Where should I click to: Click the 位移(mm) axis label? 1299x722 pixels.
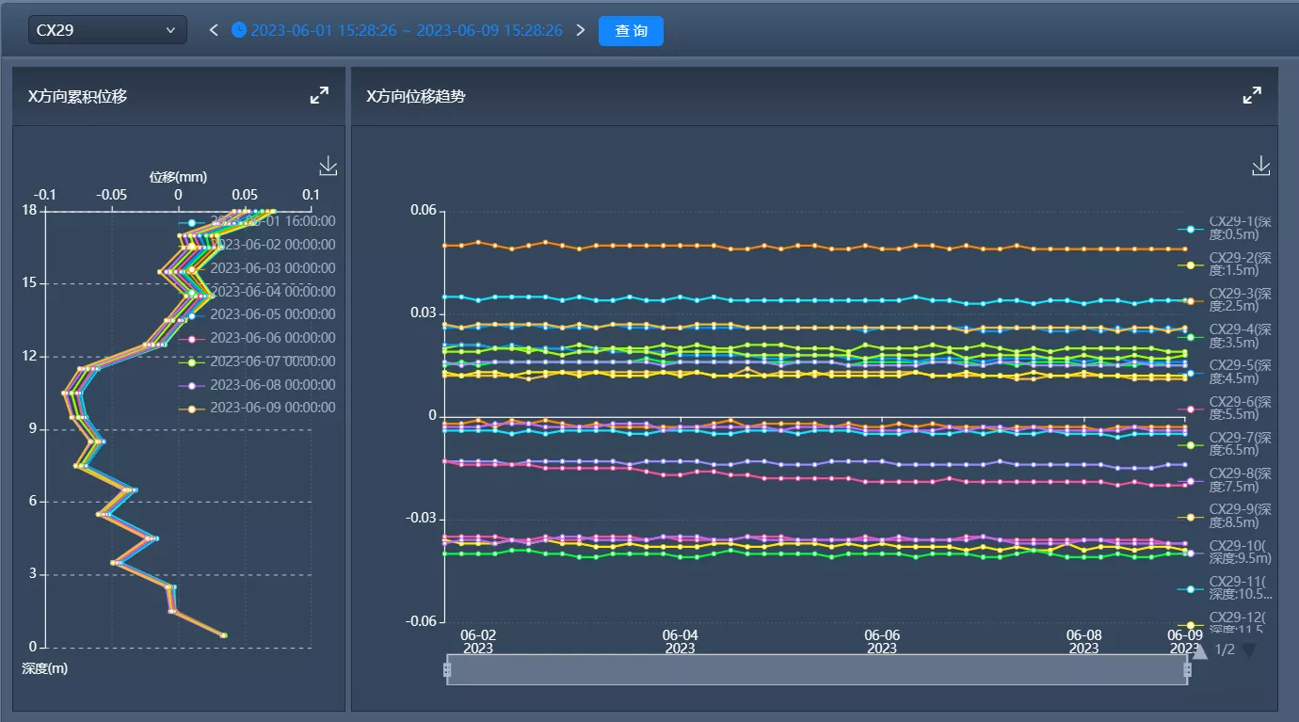point(178,177)
